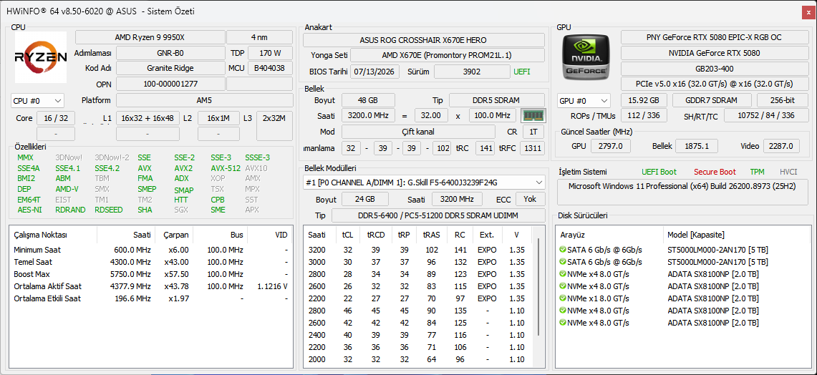The height and width of the screenshot is (375, 817).
Task: Click the AMD Ryzen logo image
Action: [x=41, y=57]
